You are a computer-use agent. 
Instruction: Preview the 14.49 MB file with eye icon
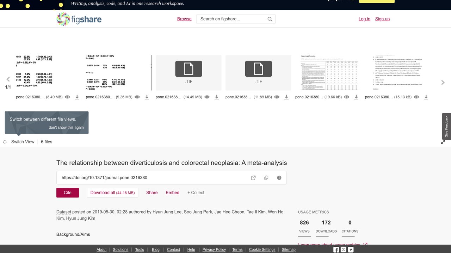pos(207,97)
